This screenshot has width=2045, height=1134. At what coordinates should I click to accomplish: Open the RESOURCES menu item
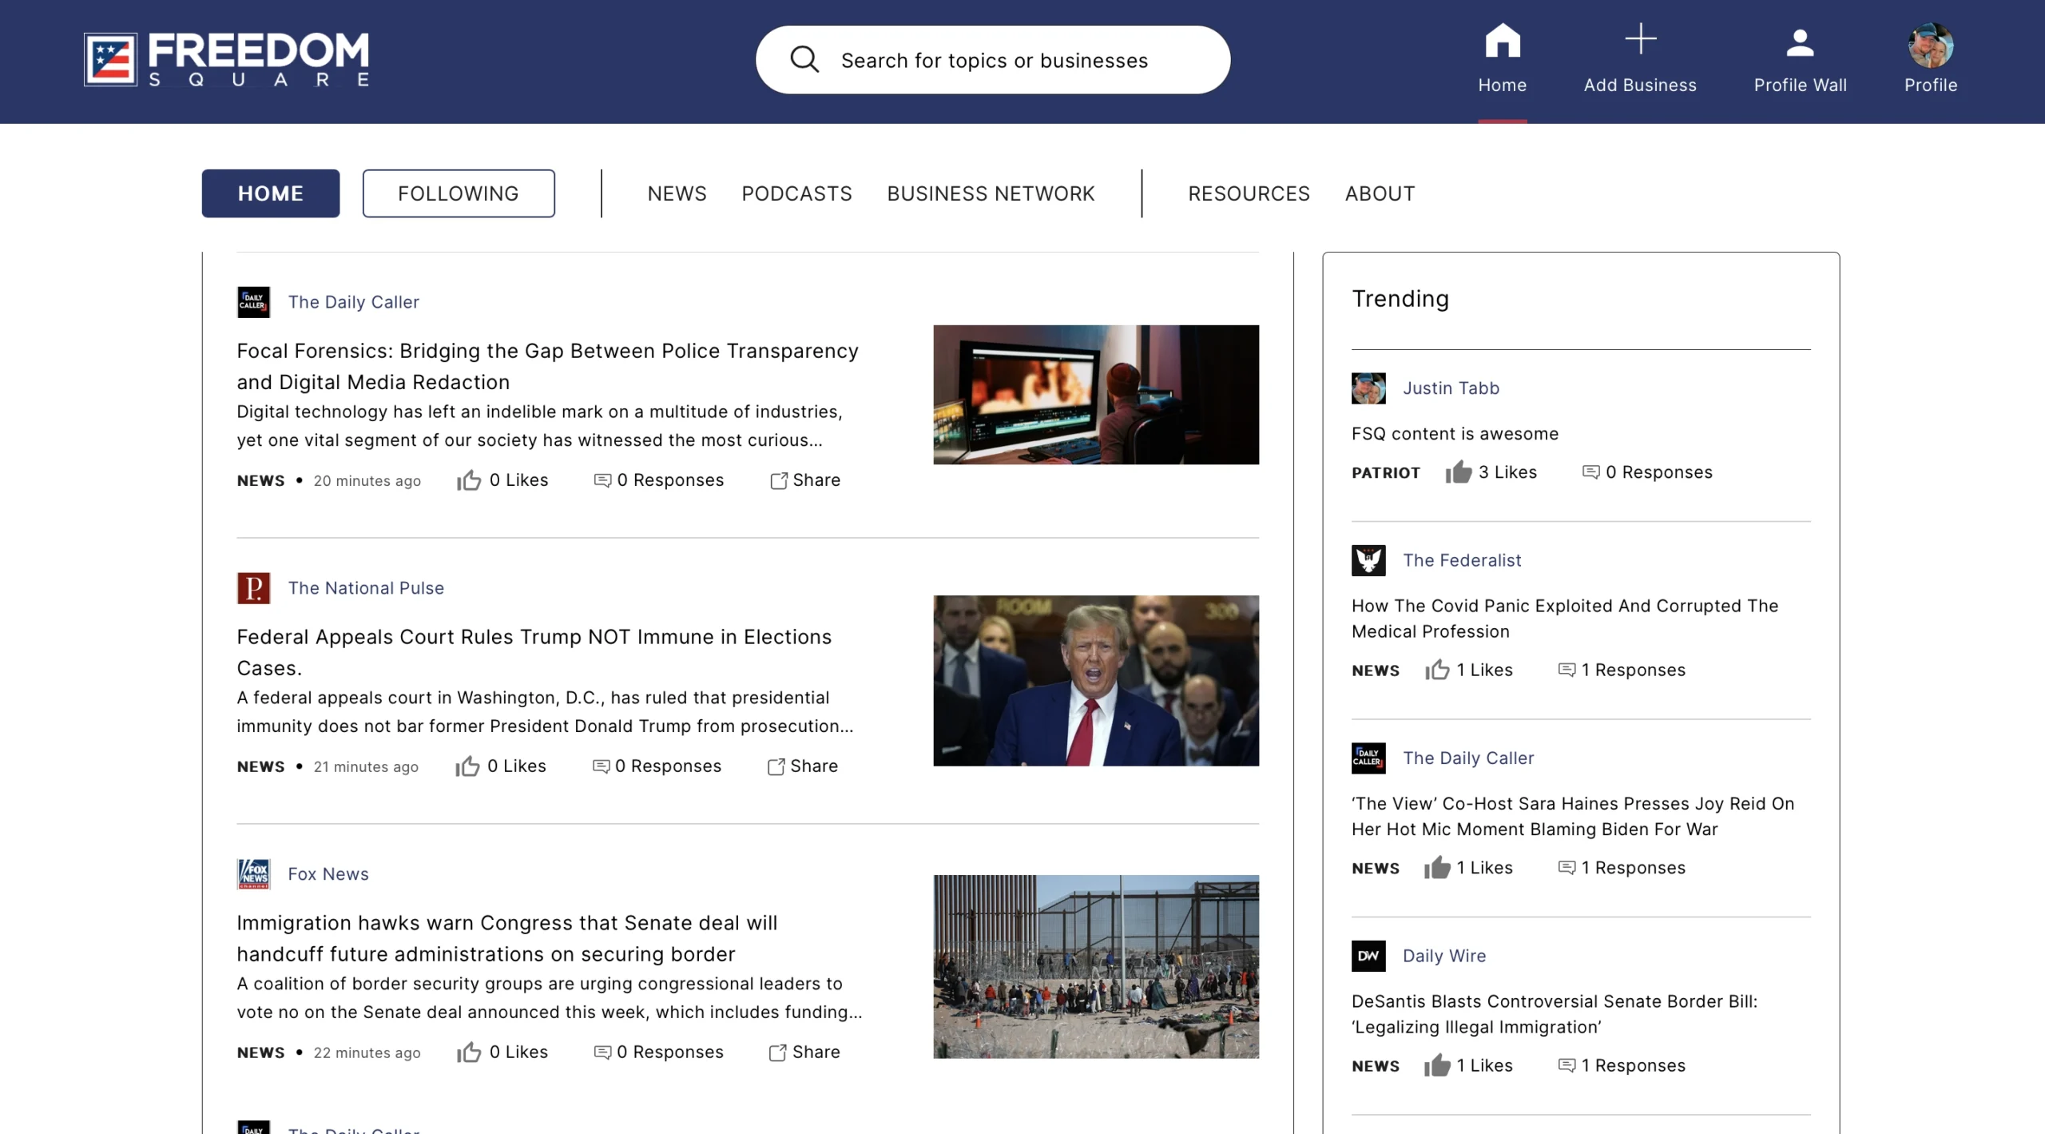(1249, 193)
